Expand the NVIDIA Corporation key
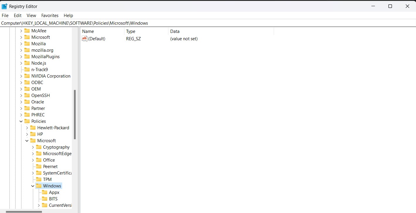Image resolution: width=416 pixels, height=213 pixels. (21, 76)
